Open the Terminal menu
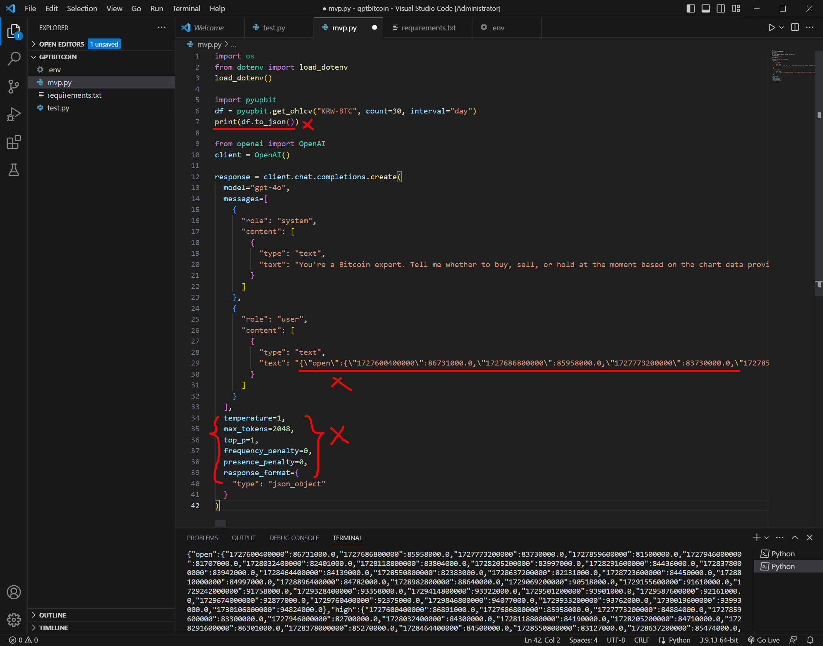Image resolution: width=823 pixels, height=646 pixels. click(x=186, y=8)
